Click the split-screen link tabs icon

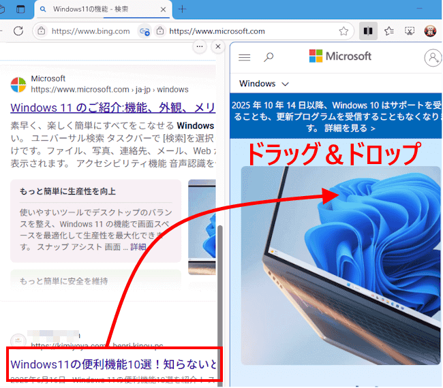coord(144,31)
